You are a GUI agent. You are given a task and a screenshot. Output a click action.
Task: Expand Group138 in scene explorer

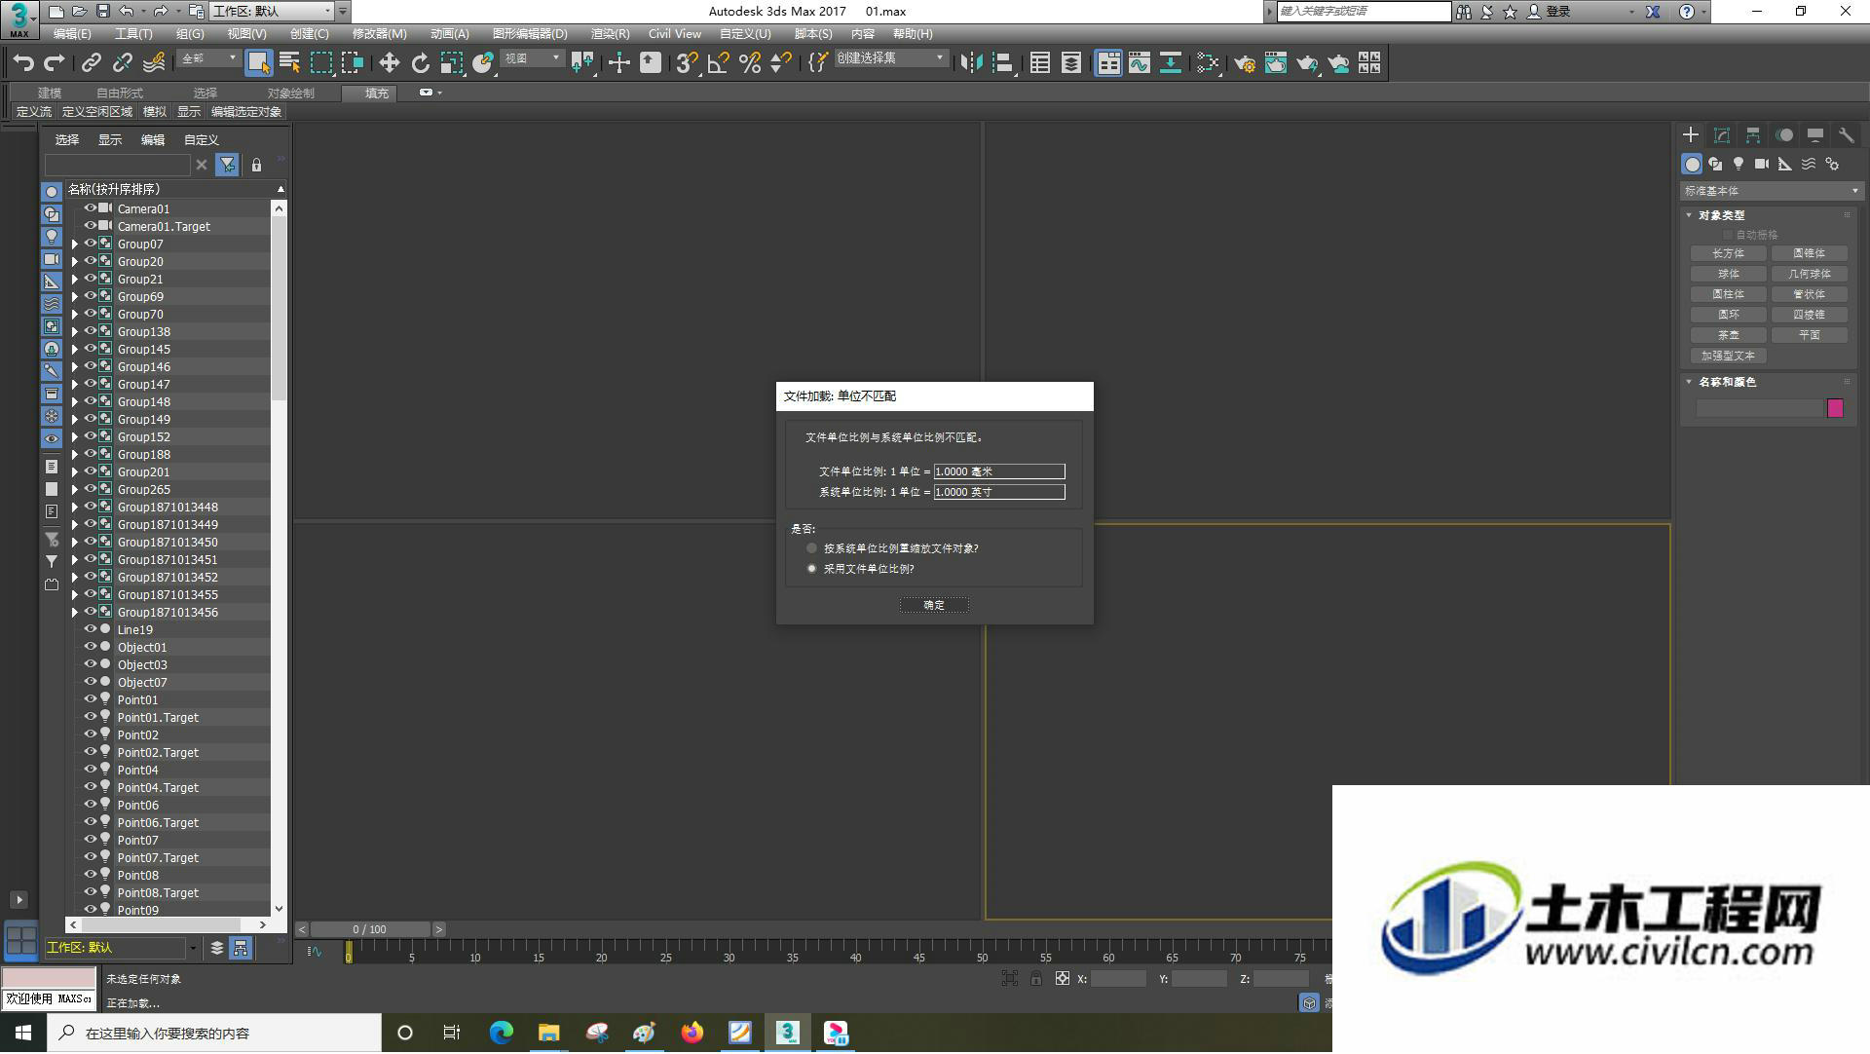pyautogui.click(x=75, y=331)
